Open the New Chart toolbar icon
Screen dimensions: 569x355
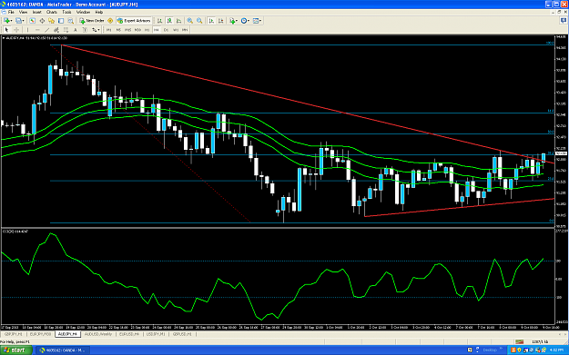(7, 21)
